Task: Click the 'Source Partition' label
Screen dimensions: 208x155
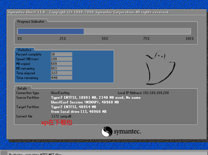Action: 27,97
